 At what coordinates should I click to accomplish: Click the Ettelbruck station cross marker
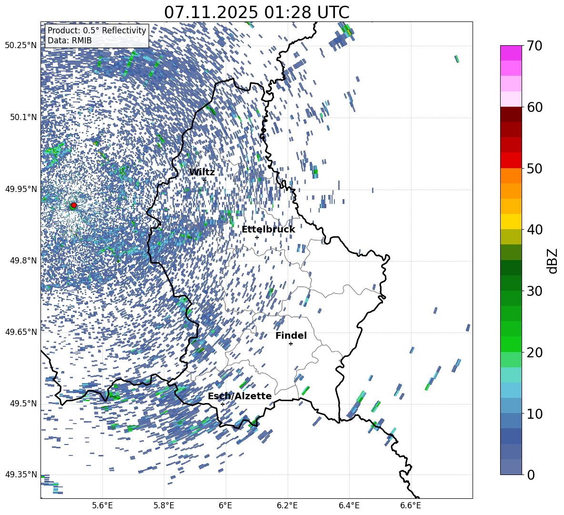point(257,237)
